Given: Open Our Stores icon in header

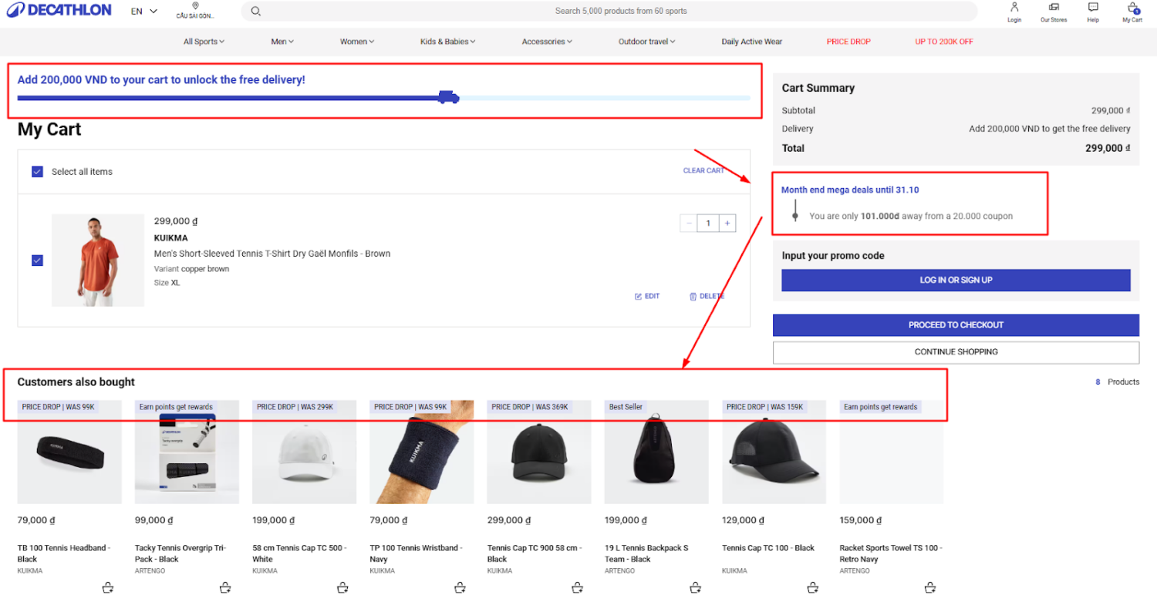Looking at the screenshot, I should [x=1054, y=8].
